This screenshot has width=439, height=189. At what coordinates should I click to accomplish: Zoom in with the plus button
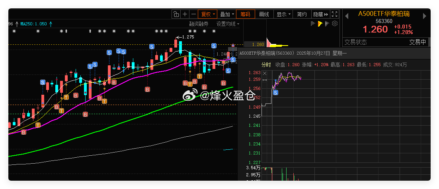[185, 14]
